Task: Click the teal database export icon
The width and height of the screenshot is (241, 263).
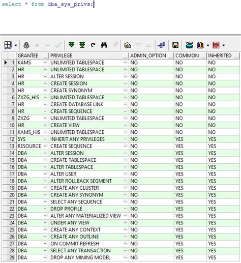Action: [189, 45]
